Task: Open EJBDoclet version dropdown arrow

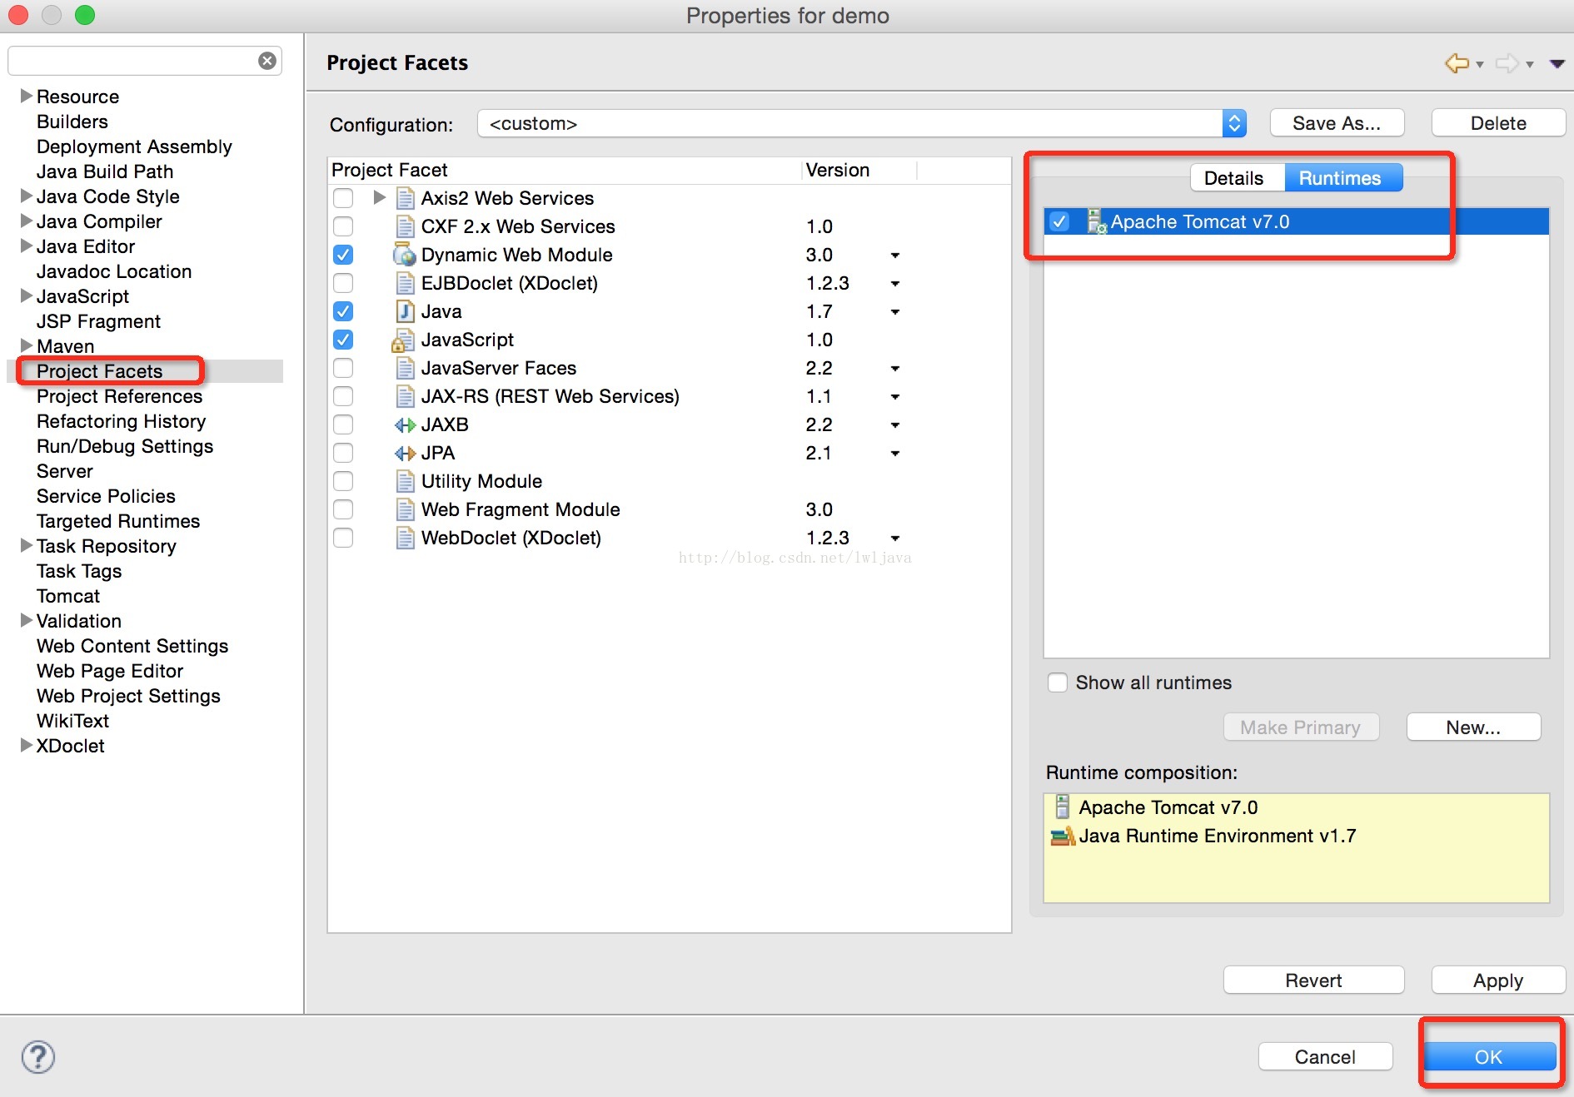Action: (x=895, y=284)
